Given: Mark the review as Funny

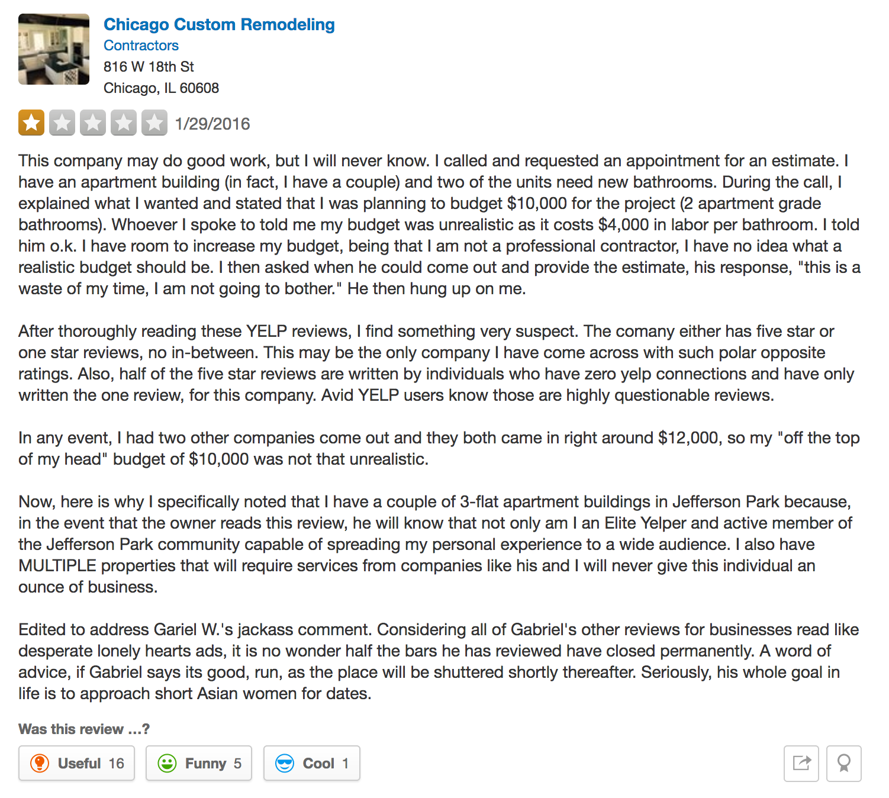Looking at the screenshot, I should click(199, 763).
